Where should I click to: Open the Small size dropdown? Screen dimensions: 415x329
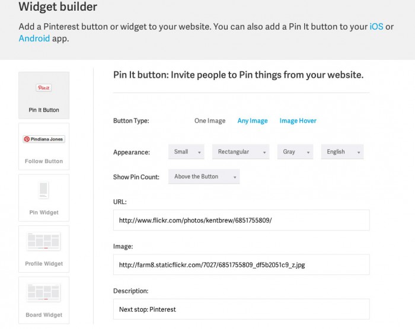point(186,152)
